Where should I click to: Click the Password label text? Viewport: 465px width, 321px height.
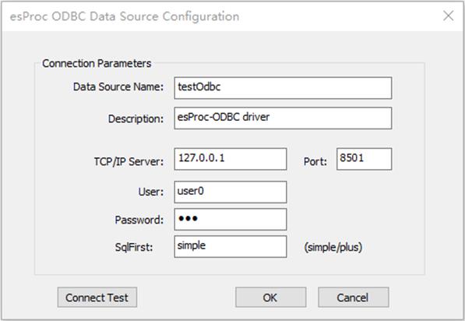pos(139,220)
